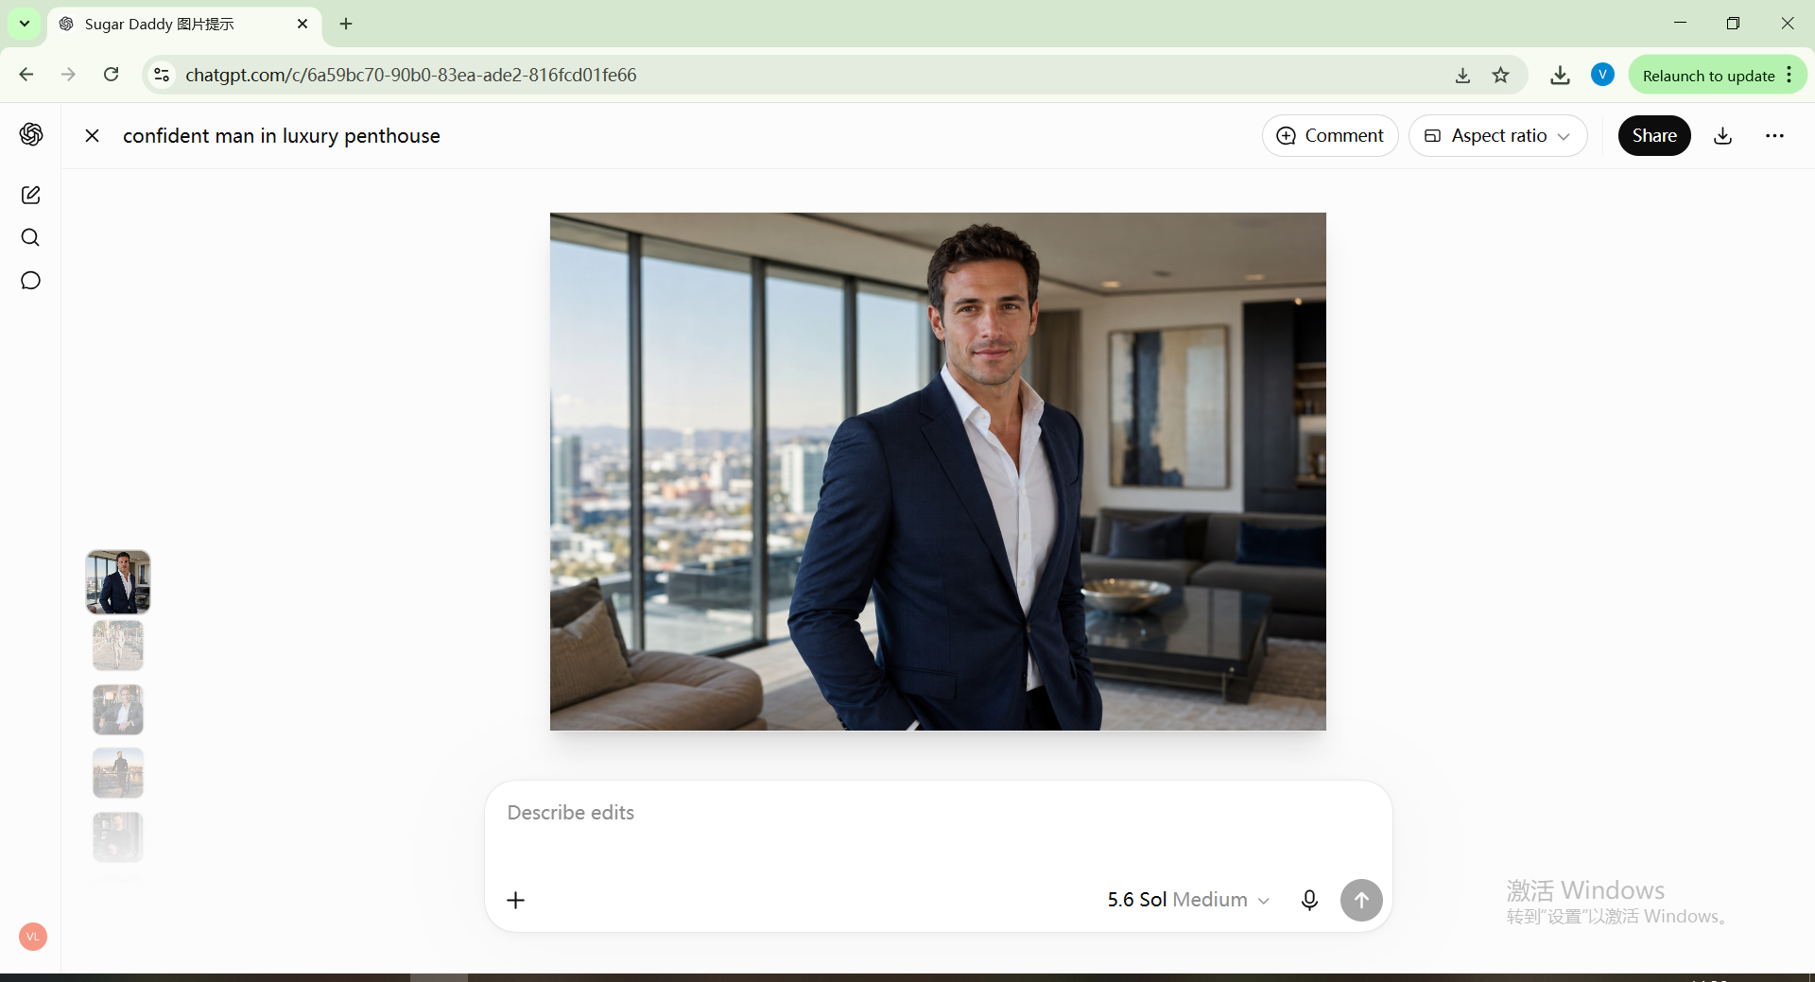The image size is (1815, 982).
Task: Open the search chats magnifier icon
Action: click(31, 237)
